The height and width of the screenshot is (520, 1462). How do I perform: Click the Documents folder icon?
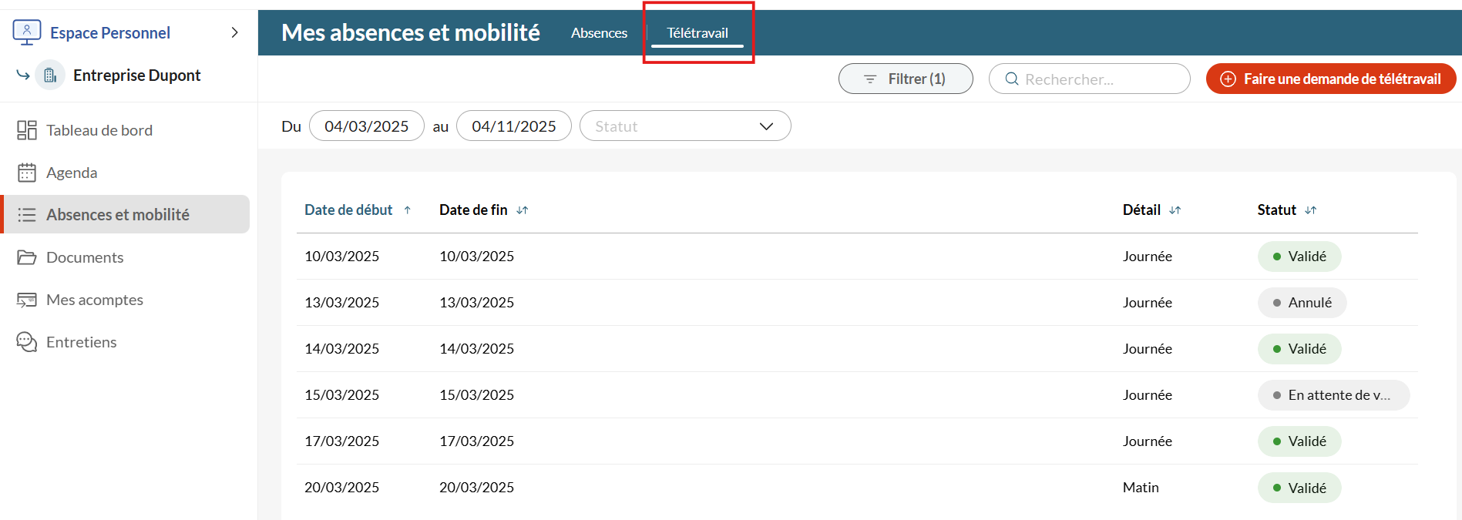[x=27, y=257]
